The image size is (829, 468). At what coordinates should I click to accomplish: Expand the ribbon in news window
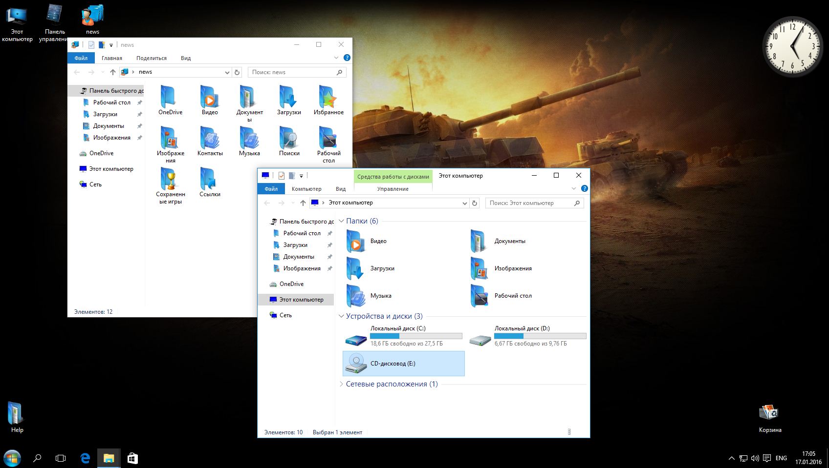pyautogui.click(x=336, y=58)
